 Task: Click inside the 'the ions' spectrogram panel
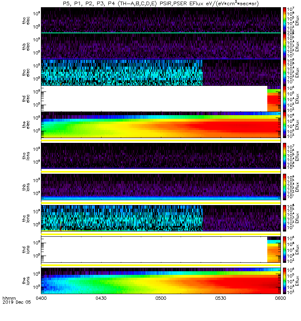coord(161,280)
